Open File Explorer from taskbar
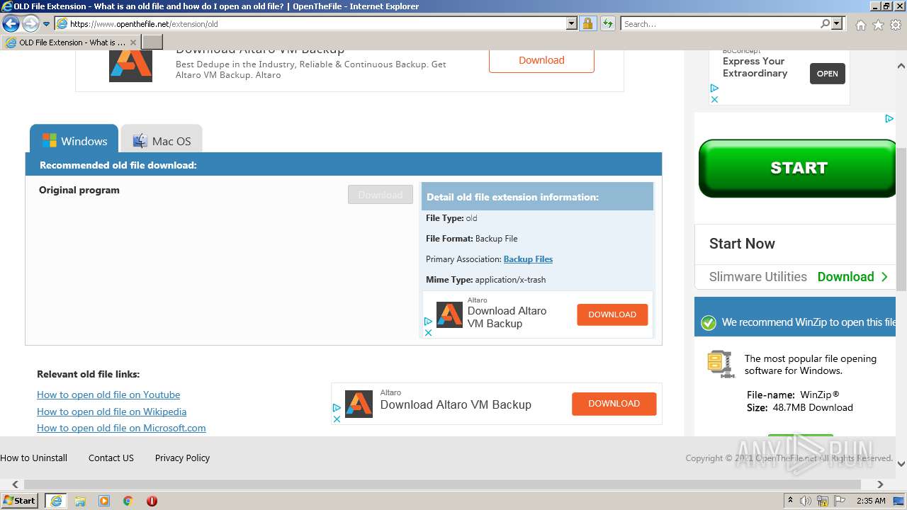The width and height of the screenshot is (907, 510). tap(80, 501)
